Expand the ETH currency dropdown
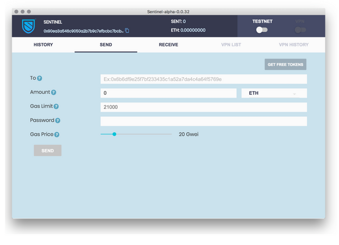This screenshot has height=245, width=339. pyautogui.click(x=274, y=93)
